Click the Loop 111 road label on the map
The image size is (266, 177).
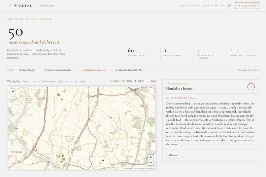(x=111, y=168)
